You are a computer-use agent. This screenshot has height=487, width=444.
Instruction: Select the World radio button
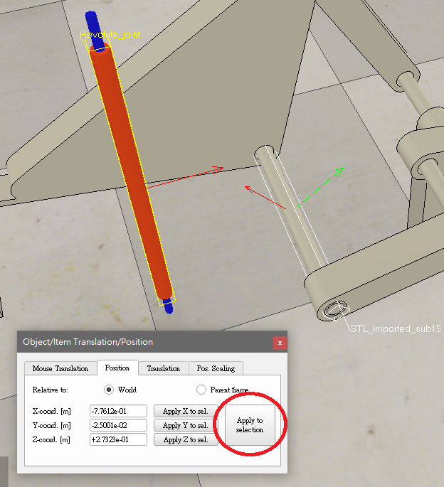[109, 390]
